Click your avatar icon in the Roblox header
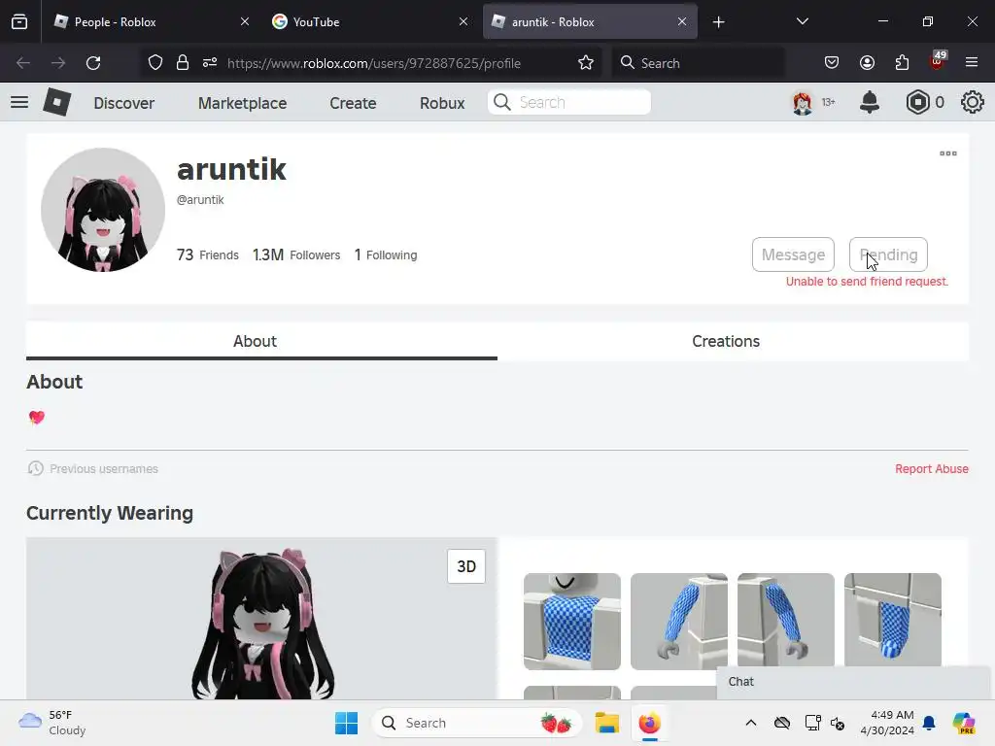 [802, 102]
